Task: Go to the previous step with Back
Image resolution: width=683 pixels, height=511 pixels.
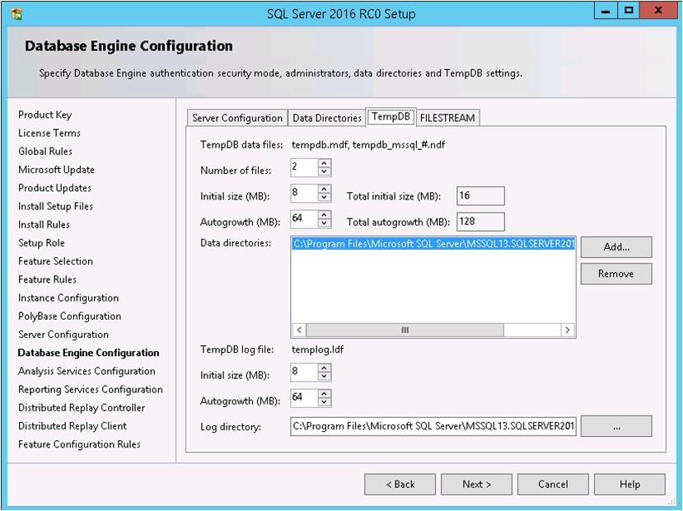Action: (400, 485)
